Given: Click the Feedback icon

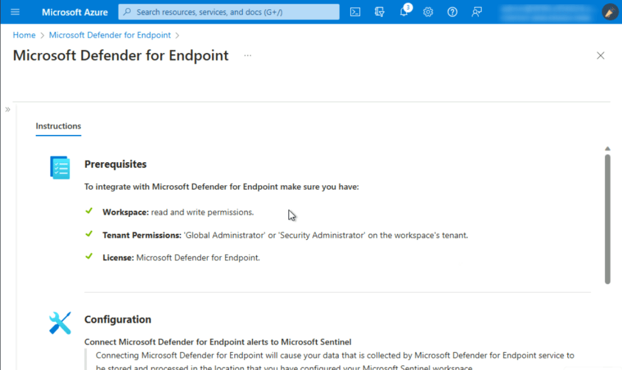Looking at the screenshot, I should tap(477, 12).
